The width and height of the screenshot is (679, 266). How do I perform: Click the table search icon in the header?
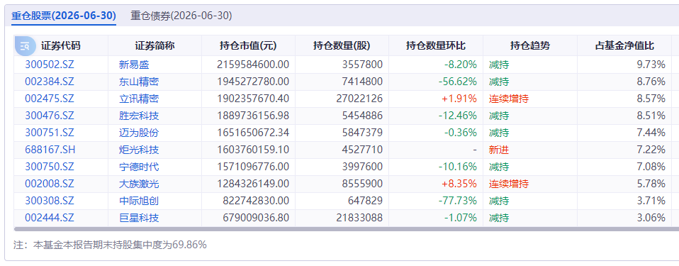tap(25, 46)
